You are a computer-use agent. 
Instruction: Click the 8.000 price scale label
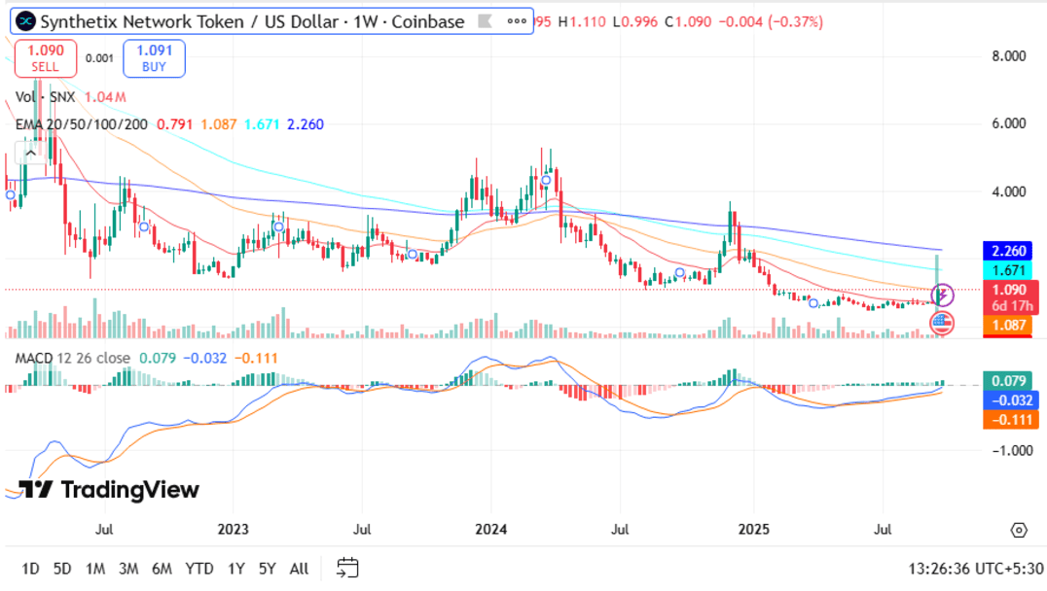(1008, 56)
